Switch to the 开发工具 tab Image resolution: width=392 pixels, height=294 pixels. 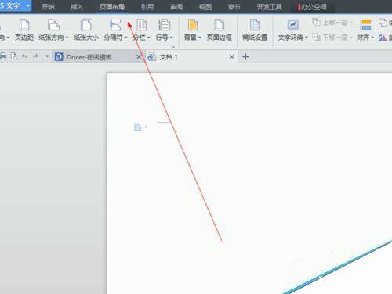click(x=269, y=7)
